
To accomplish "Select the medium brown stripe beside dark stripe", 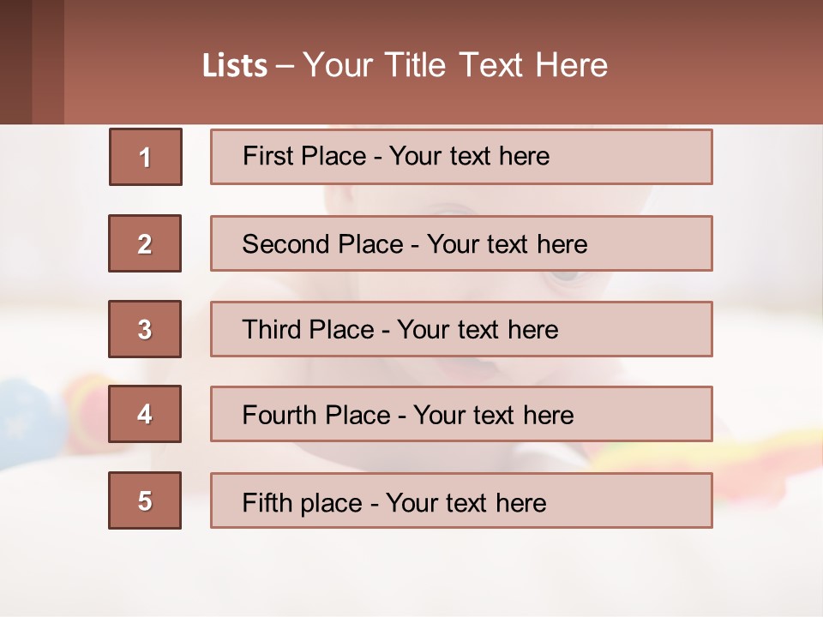I will (x=48, y=62).
